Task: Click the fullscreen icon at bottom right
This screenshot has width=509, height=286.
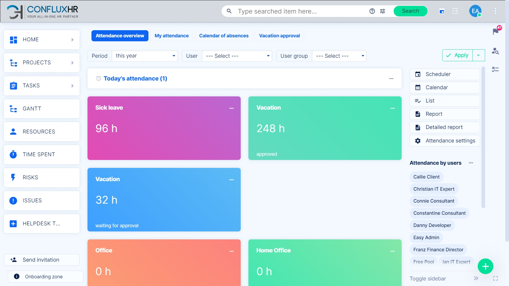Action: pyautogui.click(x=495, y=278)
